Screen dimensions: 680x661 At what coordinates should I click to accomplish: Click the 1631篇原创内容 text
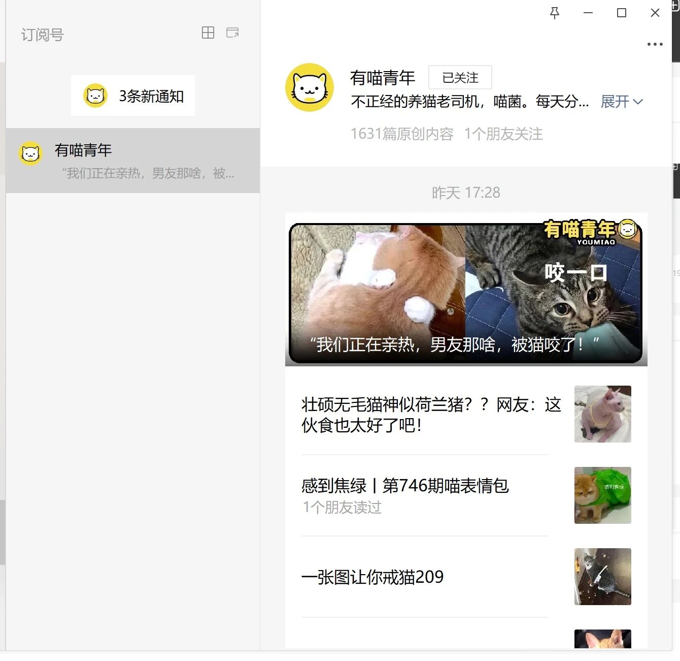tap(402, 134)
